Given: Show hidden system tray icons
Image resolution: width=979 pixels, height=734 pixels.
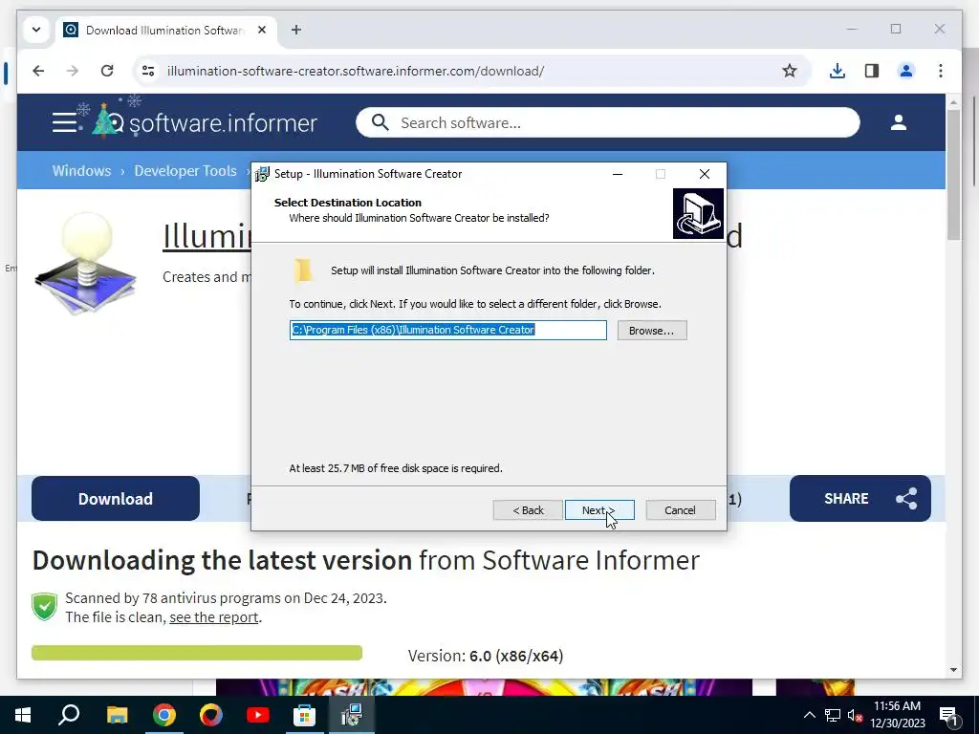Looking at the screenshot, I should pyautogui.click(x=809, y=715).
